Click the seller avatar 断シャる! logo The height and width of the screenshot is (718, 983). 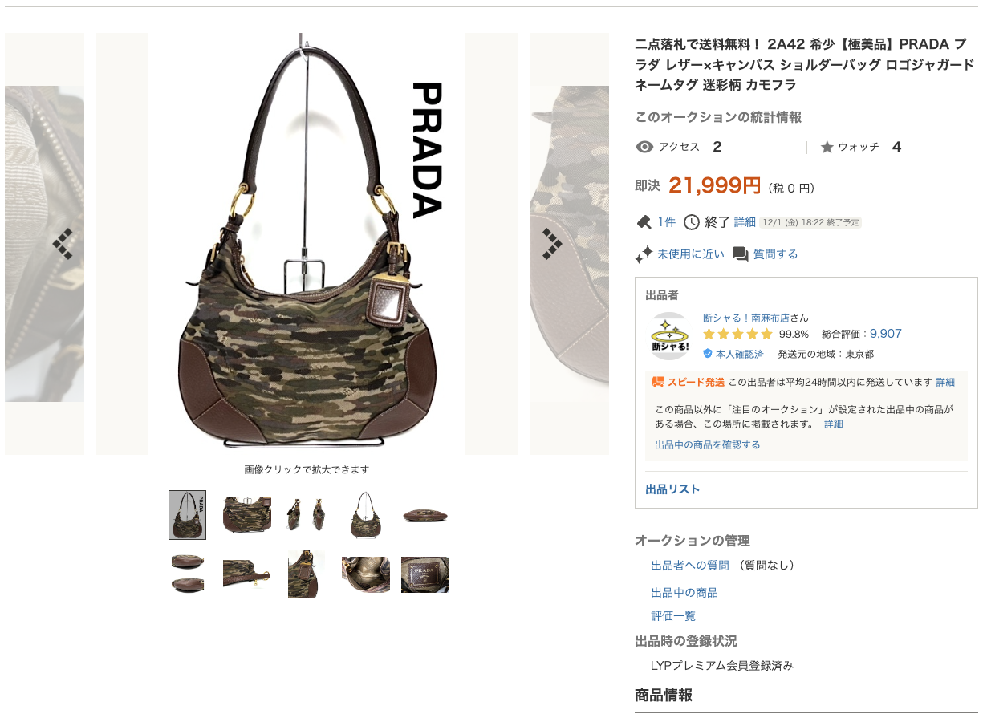[x=669, y=336]
